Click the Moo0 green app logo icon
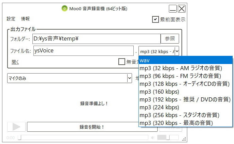 64,9
